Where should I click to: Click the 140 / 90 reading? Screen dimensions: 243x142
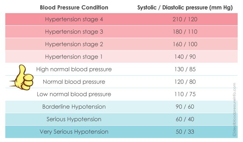pyautogui.click(x=185, y=56)
